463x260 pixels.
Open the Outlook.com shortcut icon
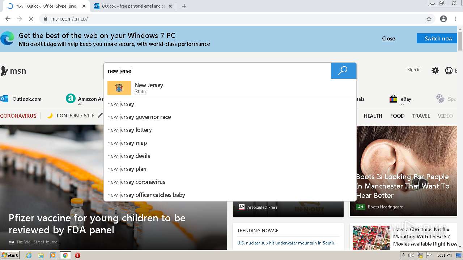tap(4, 99)
